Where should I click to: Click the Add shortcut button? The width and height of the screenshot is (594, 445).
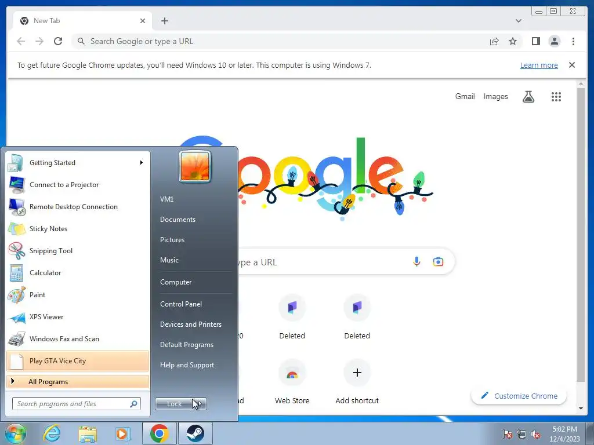coord(357,382)
